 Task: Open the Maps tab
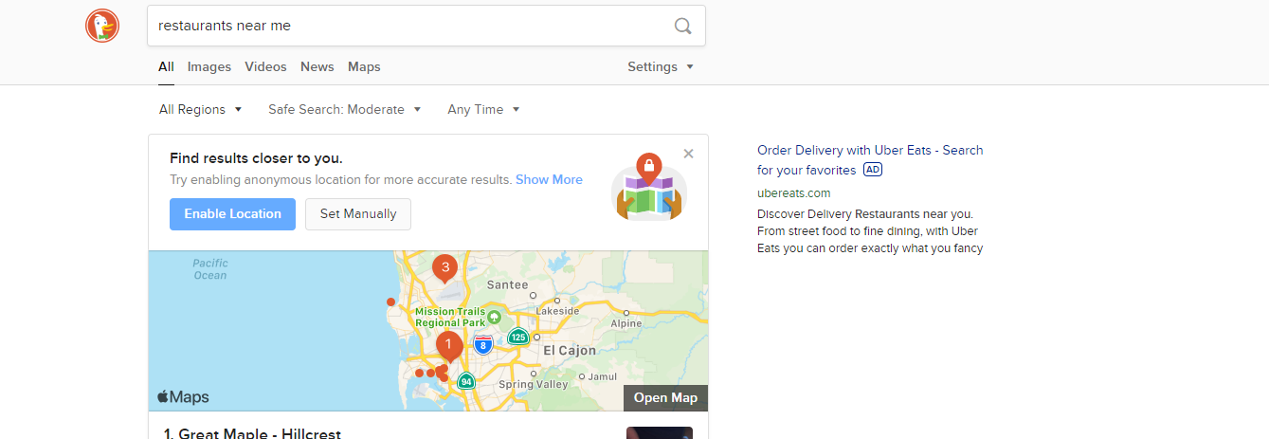point(364,66)
